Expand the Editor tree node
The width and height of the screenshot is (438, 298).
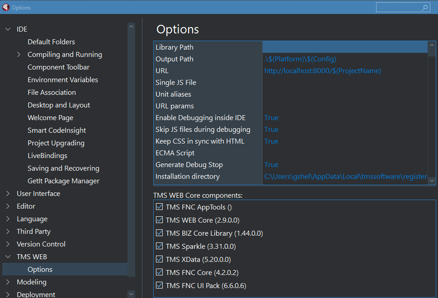(8, 206)
